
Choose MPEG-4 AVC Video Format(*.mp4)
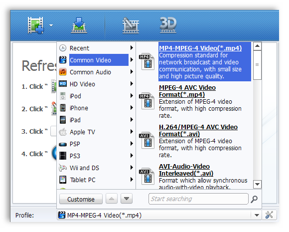[x=187, y=91]
